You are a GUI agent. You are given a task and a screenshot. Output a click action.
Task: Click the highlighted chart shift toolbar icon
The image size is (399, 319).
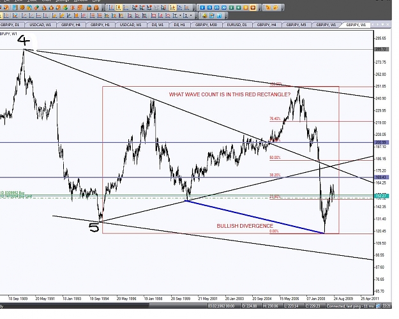click(172, 8)
